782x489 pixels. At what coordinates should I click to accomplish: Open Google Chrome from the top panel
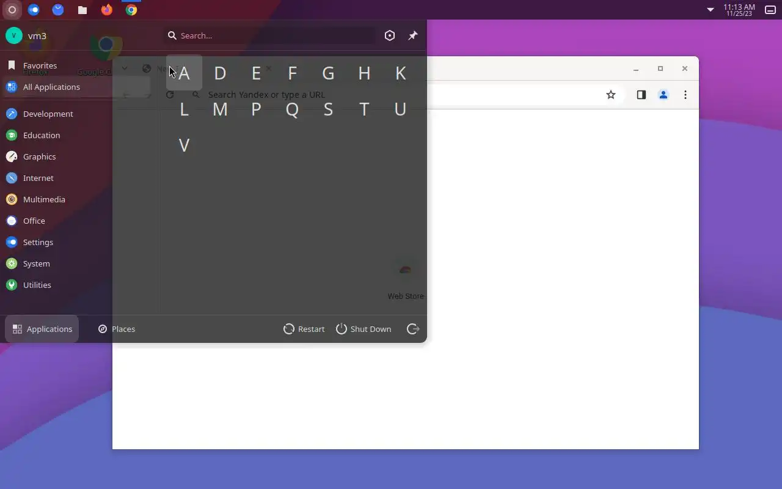coord(131,10)
